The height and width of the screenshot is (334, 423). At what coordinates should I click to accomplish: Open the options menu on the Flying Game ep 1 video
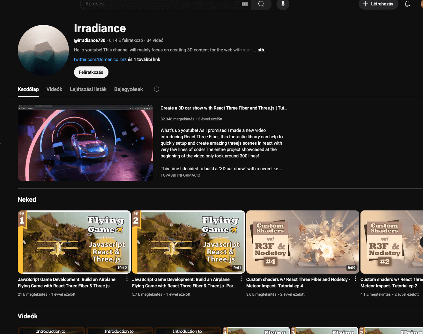pos(127,279)
